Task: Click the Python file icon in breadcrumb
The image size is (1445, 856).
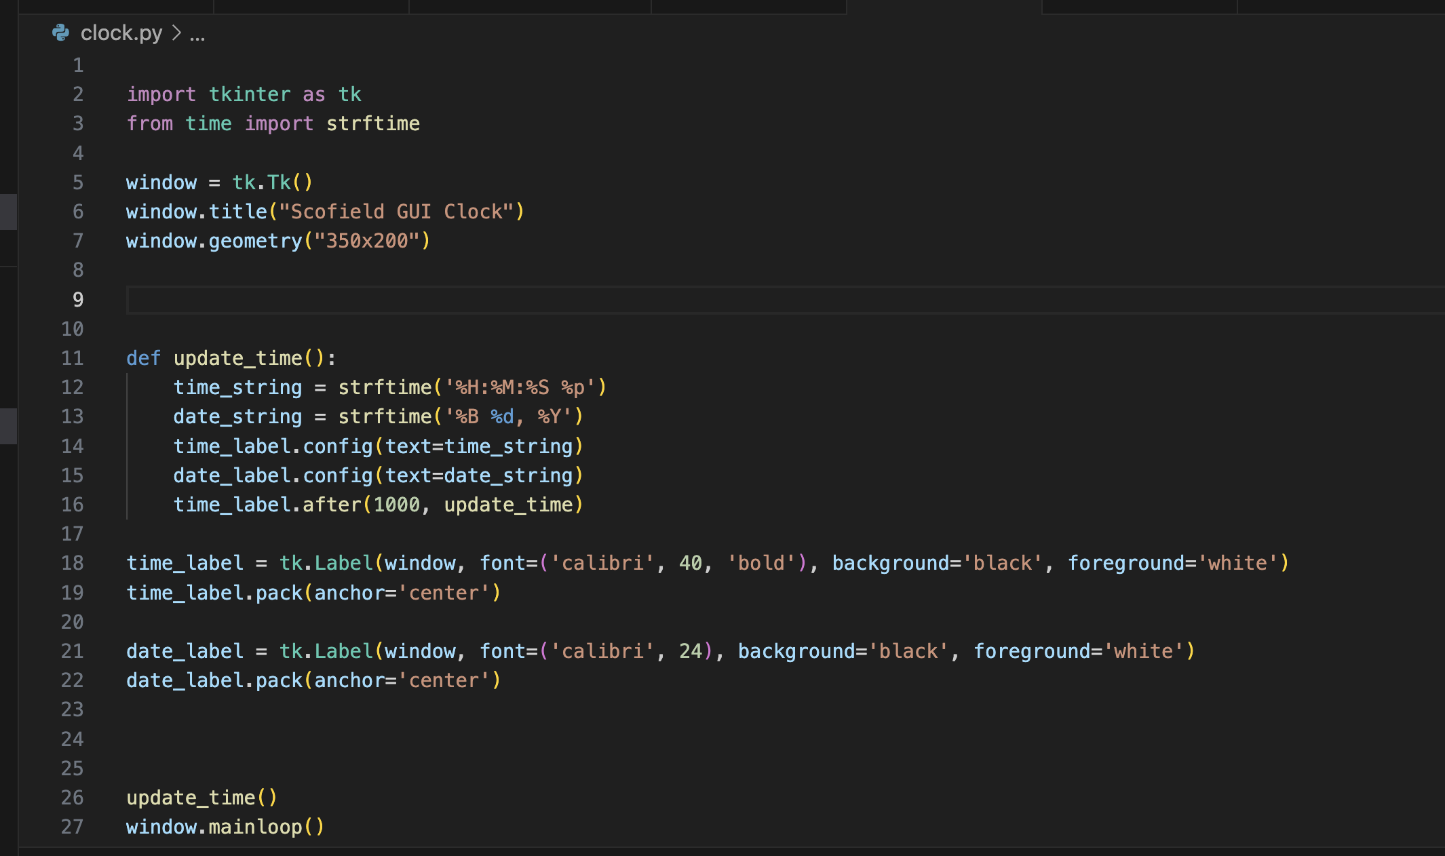Action: [61, 33]
